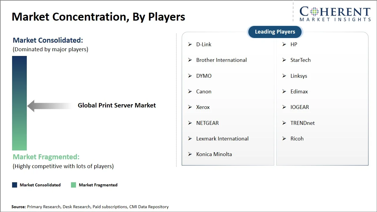The width and height of the screenshot is (377, 212).
Task: Click the Coherent Market Insights logo
Action: [335, 14]
